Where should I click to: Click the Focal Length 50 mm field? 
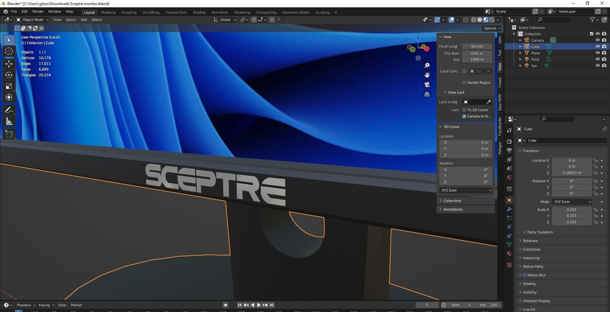pos(477,46)
